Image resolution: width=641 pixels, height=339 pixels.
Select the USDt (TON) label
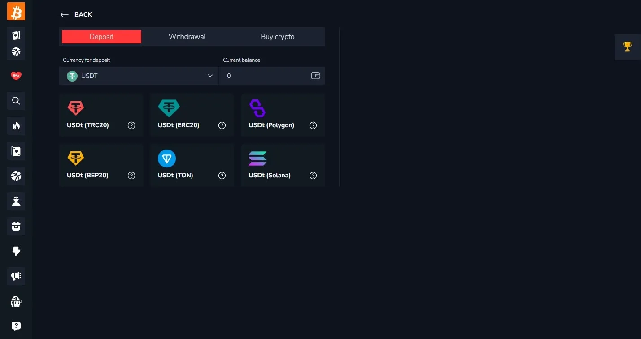(175, 175)
